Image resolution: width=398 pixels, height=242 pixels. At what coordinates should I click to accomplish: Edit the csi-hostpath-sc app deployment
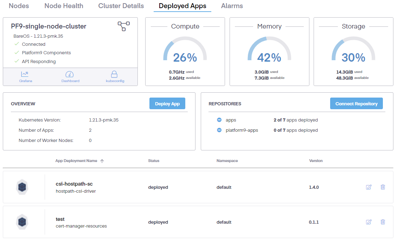tap(369, 187)
